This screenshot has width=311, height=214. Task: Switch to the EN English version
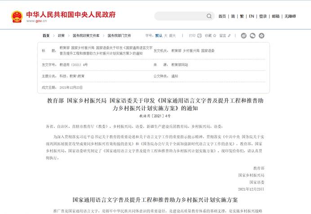[x=251, y=16]
